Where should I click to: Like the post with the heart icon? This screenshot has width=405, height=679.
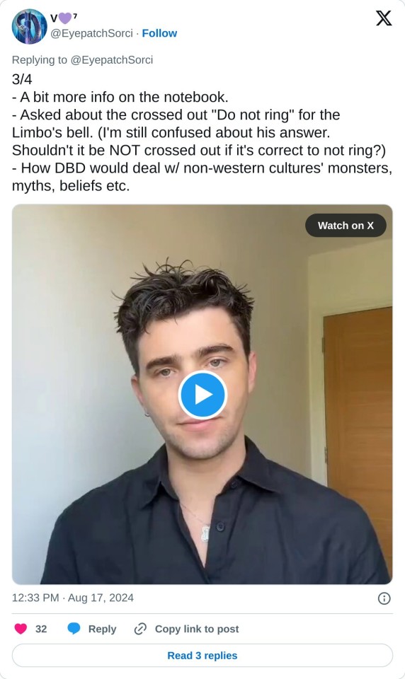tap(21, 629)
